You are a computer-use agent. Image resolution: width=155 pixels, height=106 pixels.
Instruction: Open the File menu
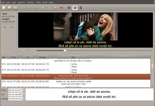pos(3,2)
